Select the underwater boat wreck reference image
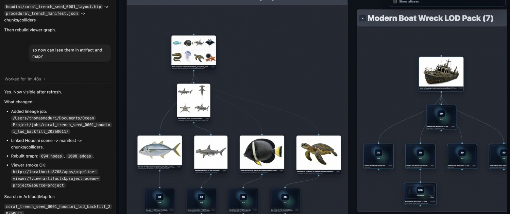The width and height of the screenshot is (510, 214). (x=441, y=72)
